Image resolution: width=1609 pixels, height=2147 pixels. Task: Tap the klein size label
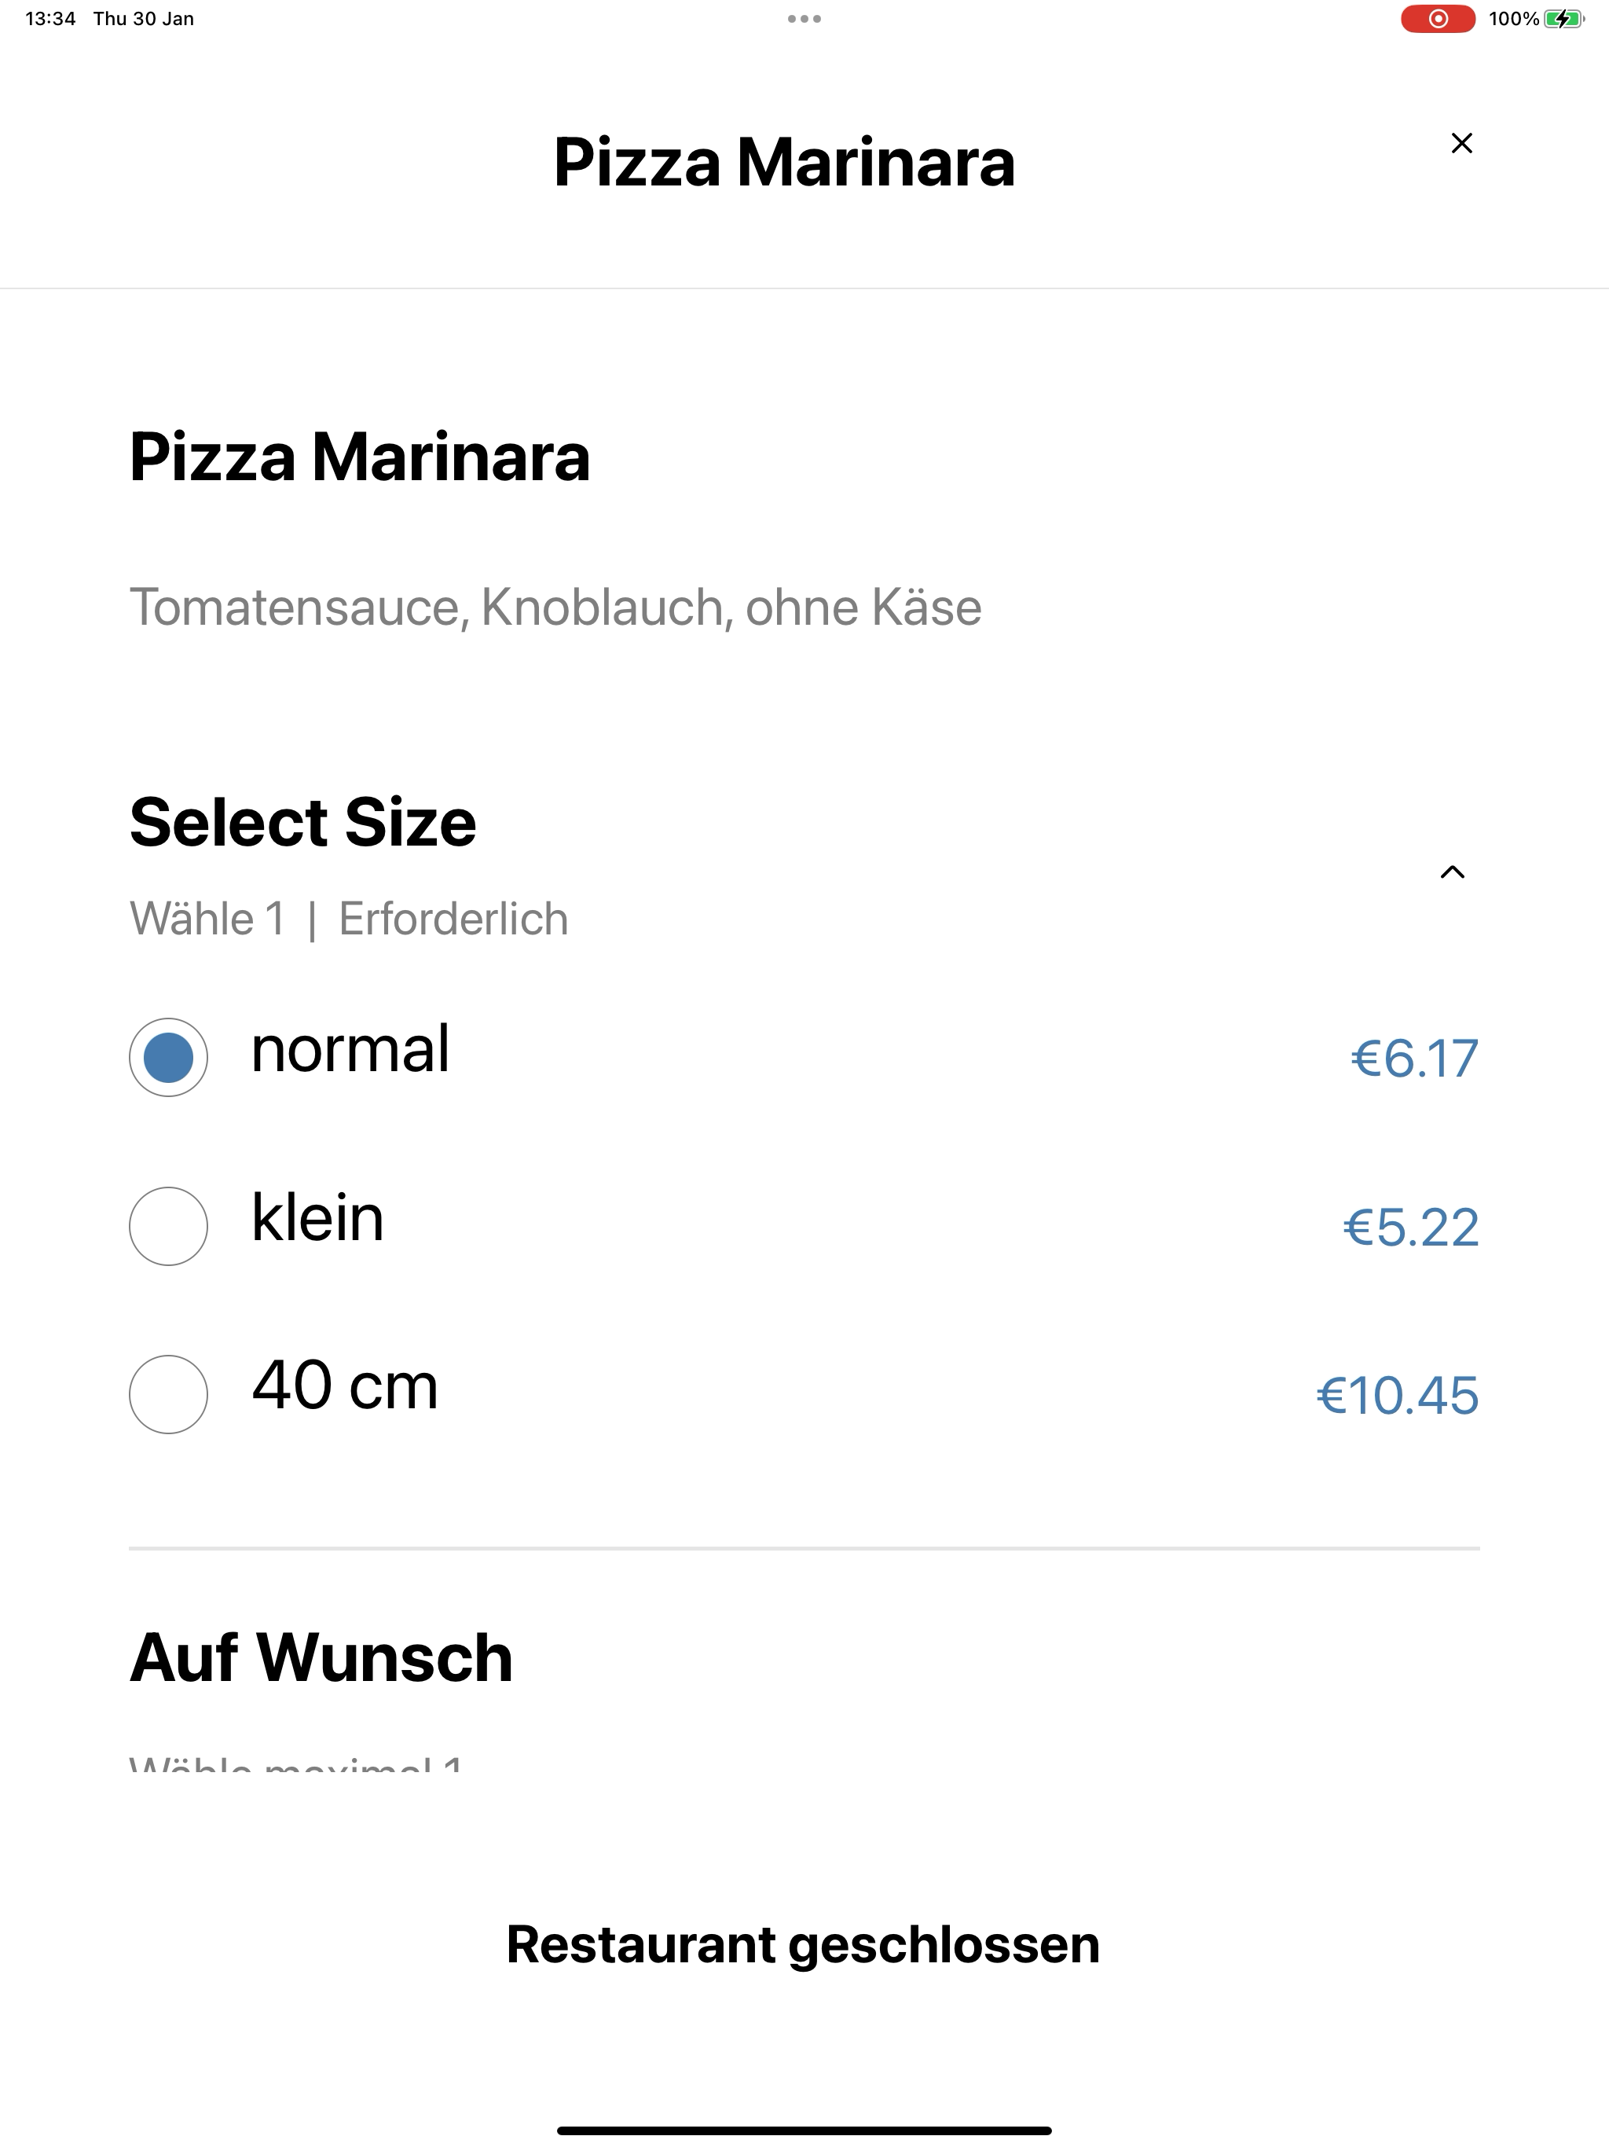(x=317, y=1217)
